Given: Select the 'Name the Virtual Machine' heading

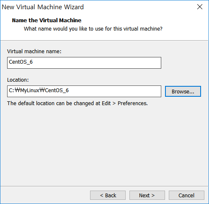Looking at the screenshot, I should click(46, 21).
